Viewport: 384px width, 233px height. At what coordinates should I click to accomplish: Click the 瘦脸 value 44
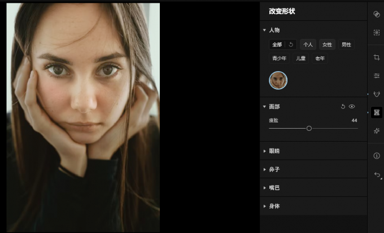click(354, 120)
